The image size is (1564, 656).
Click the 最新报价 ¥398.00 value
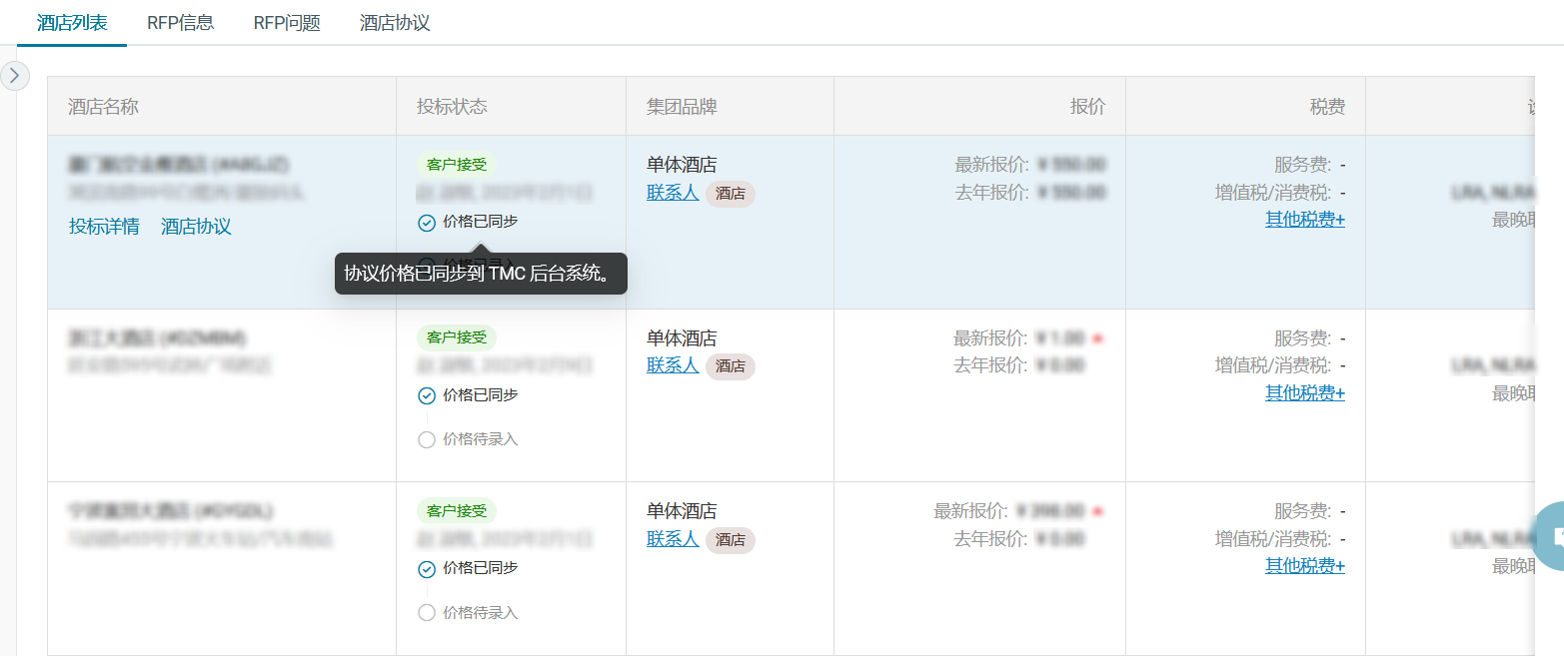(1050, 511)
